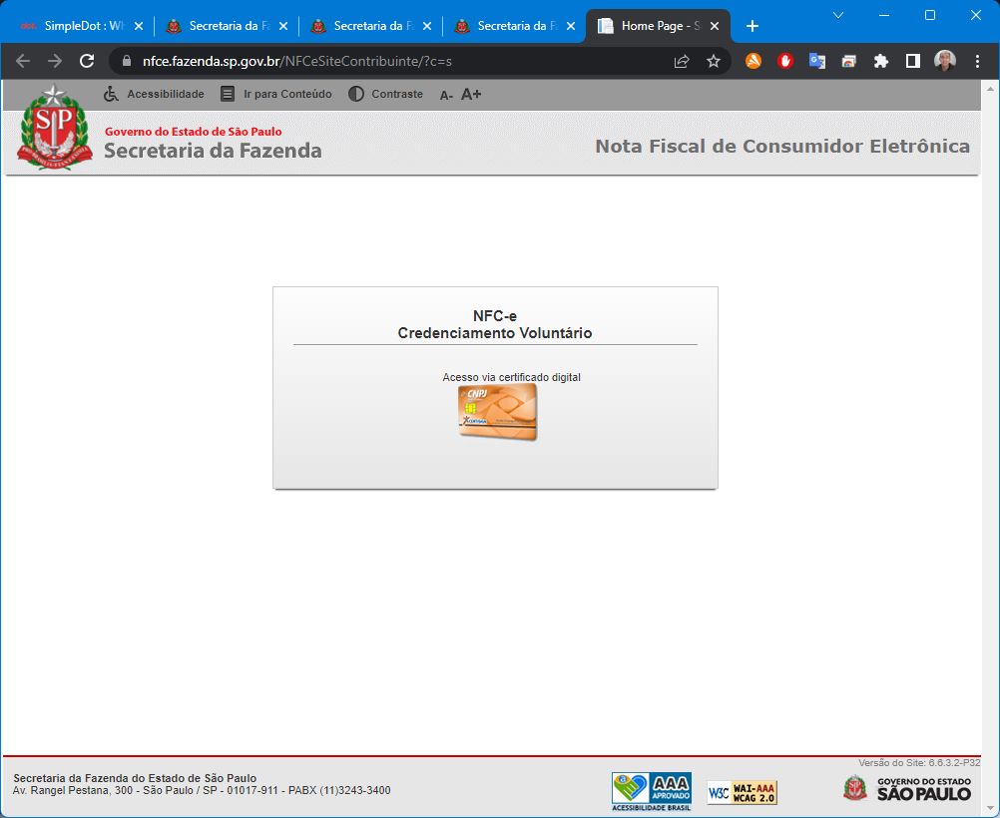This screenshot has height=818, width=1000.
Task: Toggle the Contraste high-contrast mode
Action: coord(385,94)
